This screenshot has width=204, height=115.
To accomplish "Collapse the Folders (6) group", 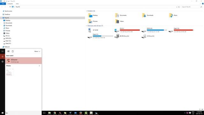I will (87, 11).
